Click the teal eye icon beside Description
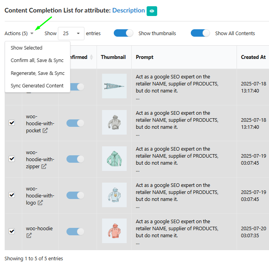 [152, 11]
